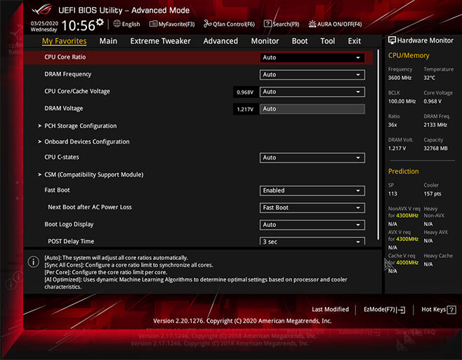This screenshot has width=462, height=360.
Task: Click the CPU Core Ratio label
Action: [x=65, y=57]
